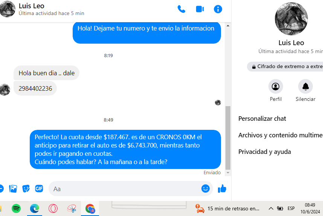Click the chat scrollbar down arrow
Viewport: 323px width, 216px height.
pyautogui.click(x=227, y=173)
